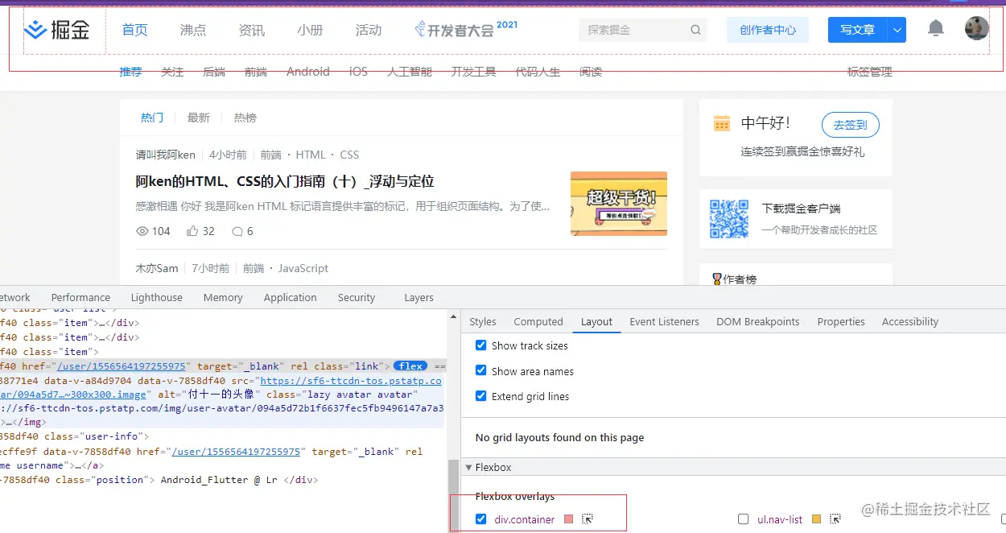Go to 小册 in navigation
This screenshot has width=1006, height=533.
[x=310, y=30]
